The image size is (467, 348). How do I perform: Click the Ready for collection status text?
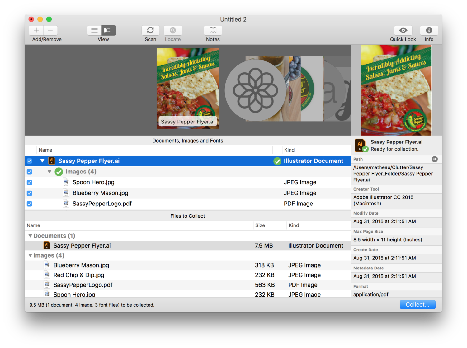pyautogui.click(x=394, y=149)
